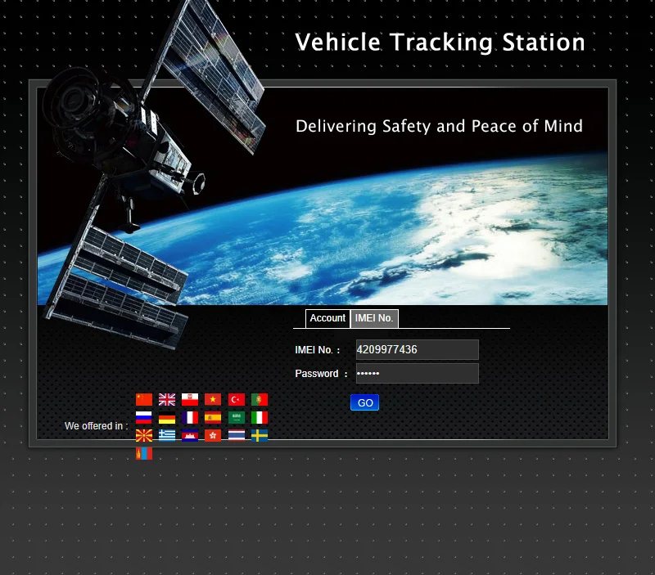The height and width of the screenshot is (575, 655).
Task: Pick Arabic via Saudi Arabia flag
Action: (x=237, y=418)
